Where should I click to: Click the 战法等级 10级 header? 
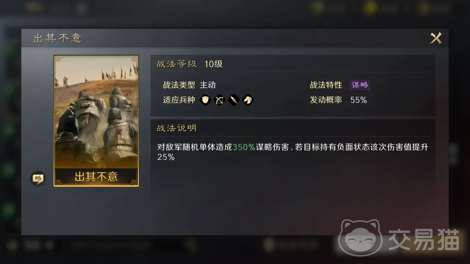tap(190, 64)
